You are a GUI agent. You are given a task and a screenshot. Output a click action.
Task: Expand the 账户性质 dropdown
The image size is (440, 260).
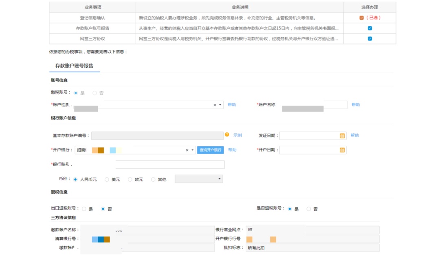220,105
